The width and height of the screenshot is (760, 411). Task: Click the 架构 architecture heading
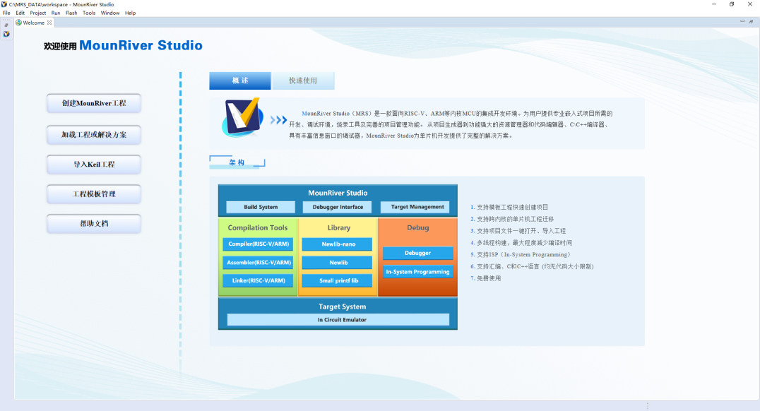tap(237, 162)
